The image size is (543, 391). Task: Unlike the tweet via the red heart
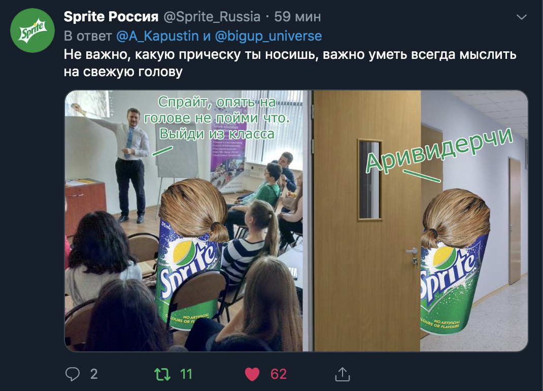[x=252, y=374]
